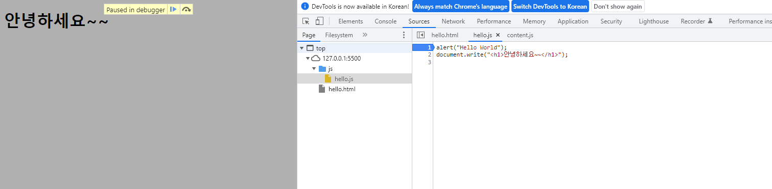Switch to Filesystem navigator tab

(339, 35)
